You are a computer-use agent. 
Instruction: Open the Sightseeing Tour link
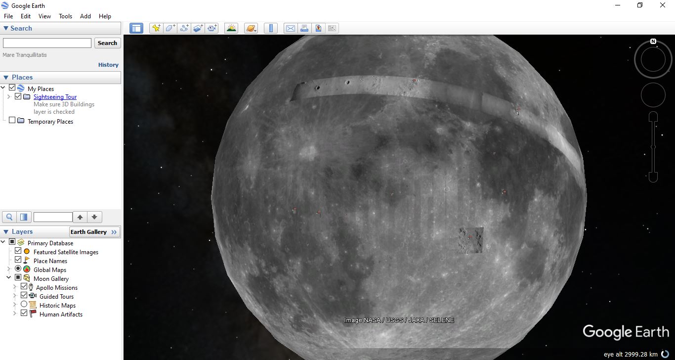coord(55,97)
